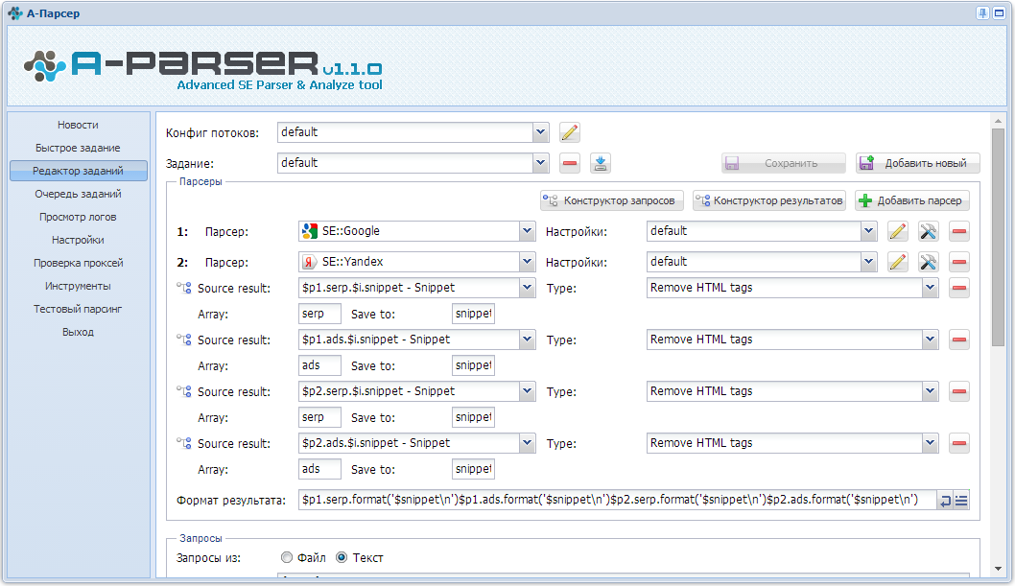Click constructor icon beside $p2.serp source result
Image resolution: width=1015 pixels, height=586 pixels.
(x=184, y=391)
